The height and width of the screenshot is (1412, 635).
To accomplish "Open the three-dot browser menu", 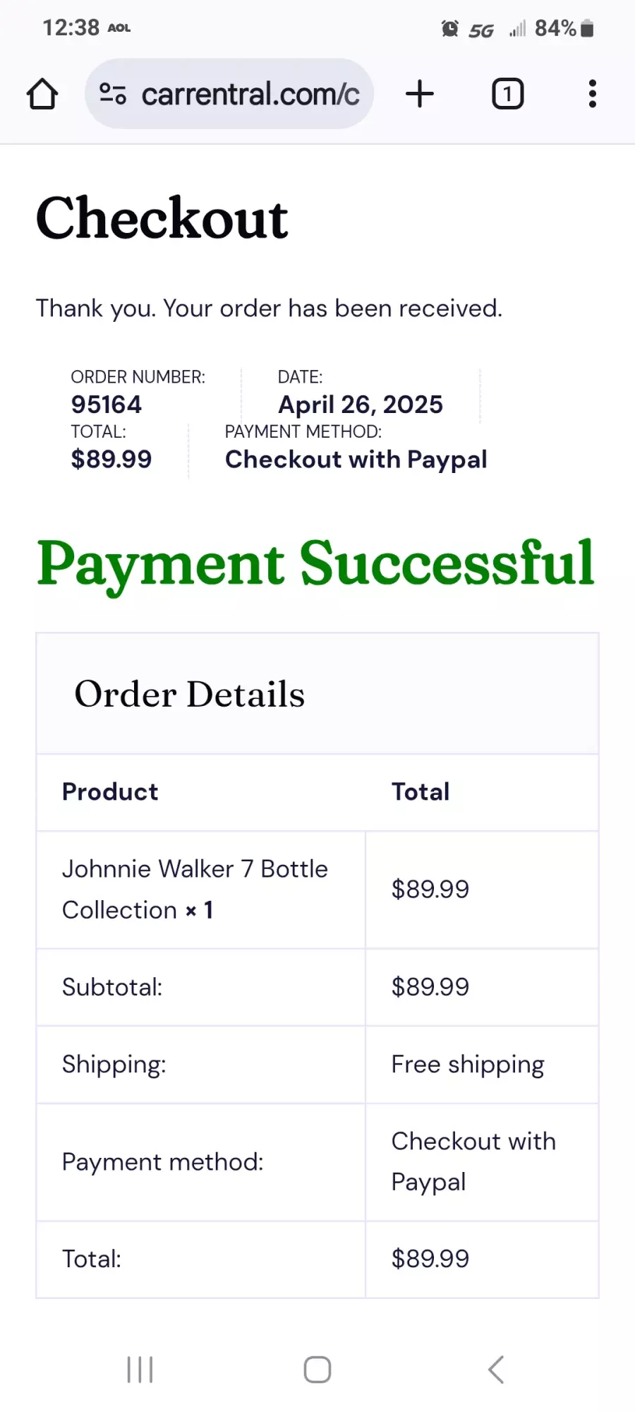I will click(593, 94).
